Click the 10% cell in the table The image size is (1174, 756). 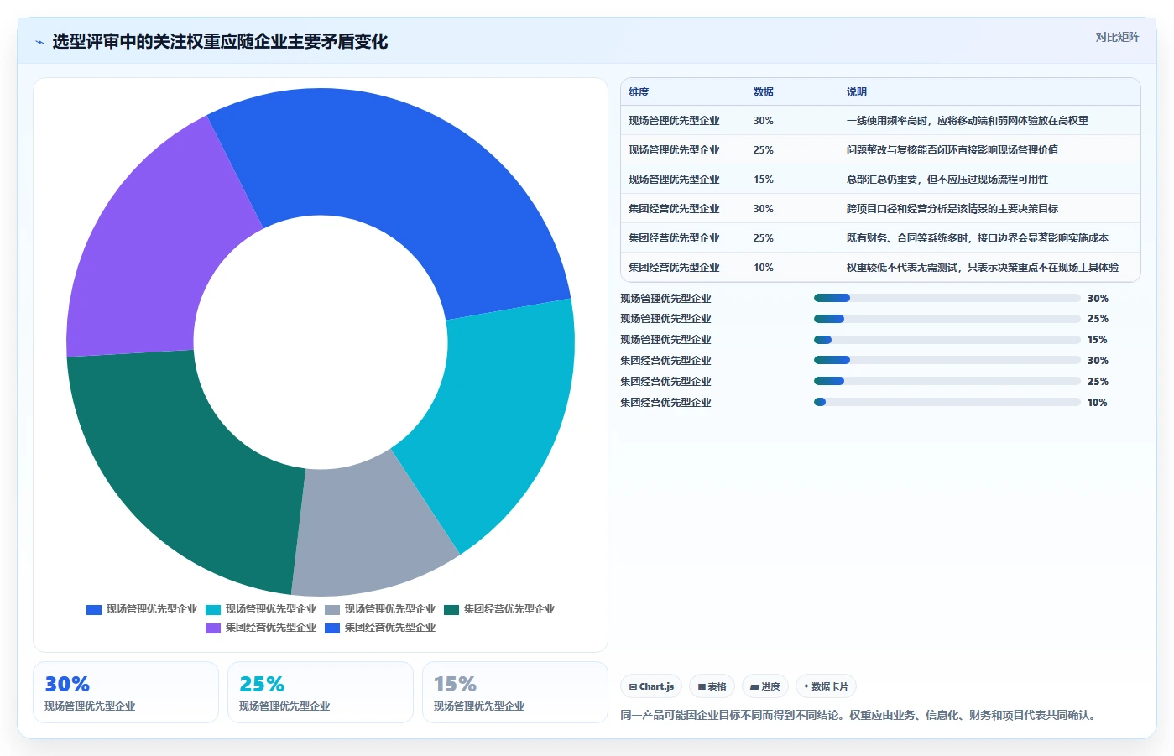pos(763,268)
